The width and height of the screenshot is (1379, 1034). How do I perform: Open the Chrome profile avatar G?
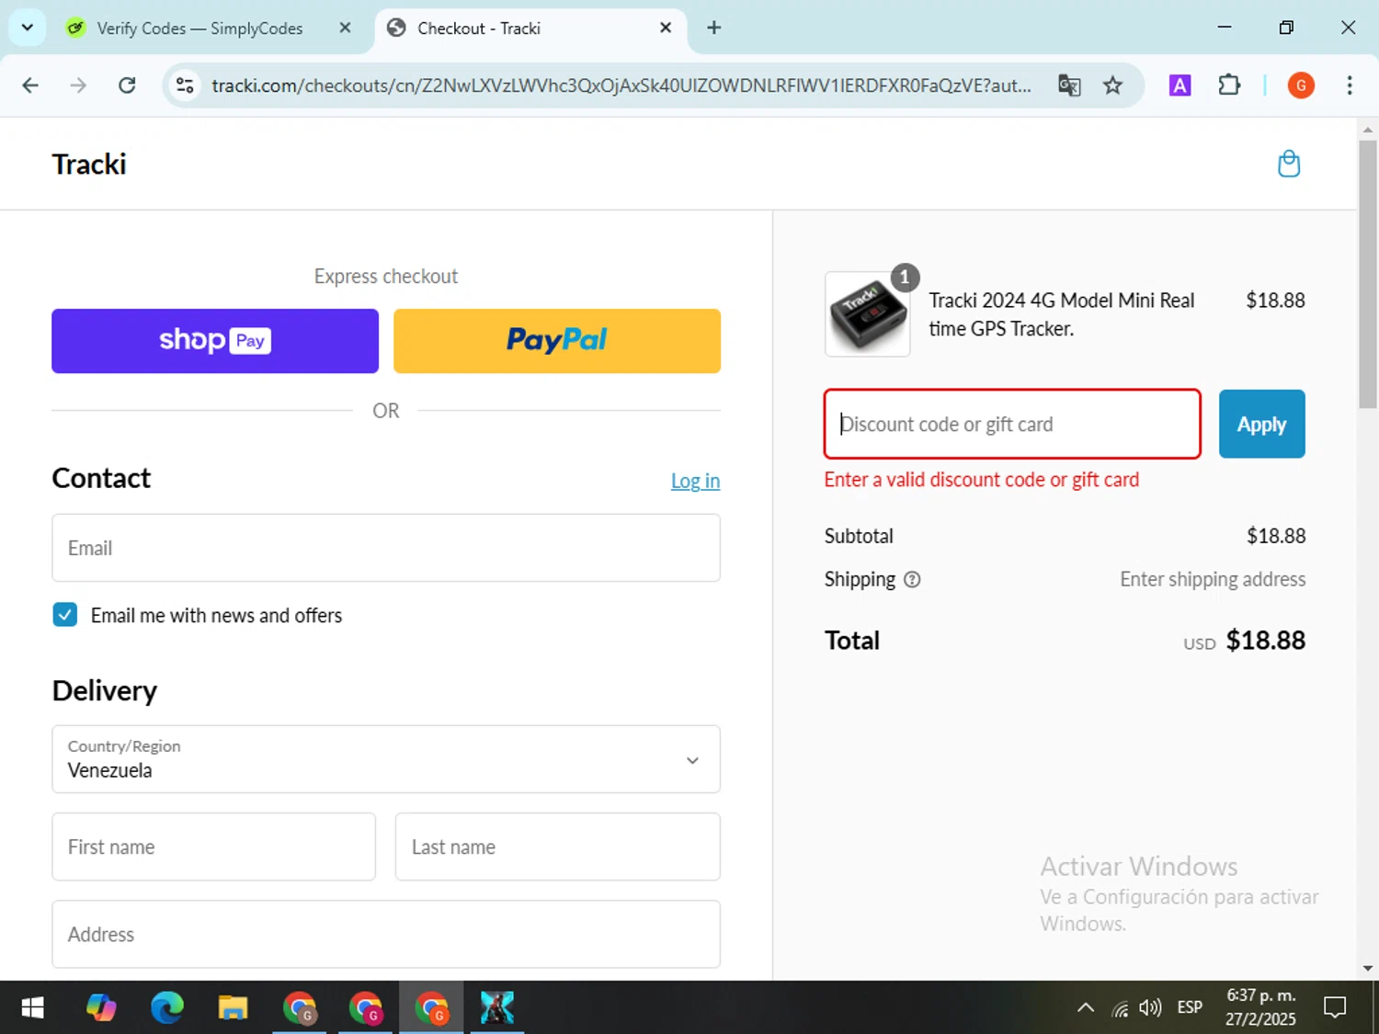[x=1301, y=85]
